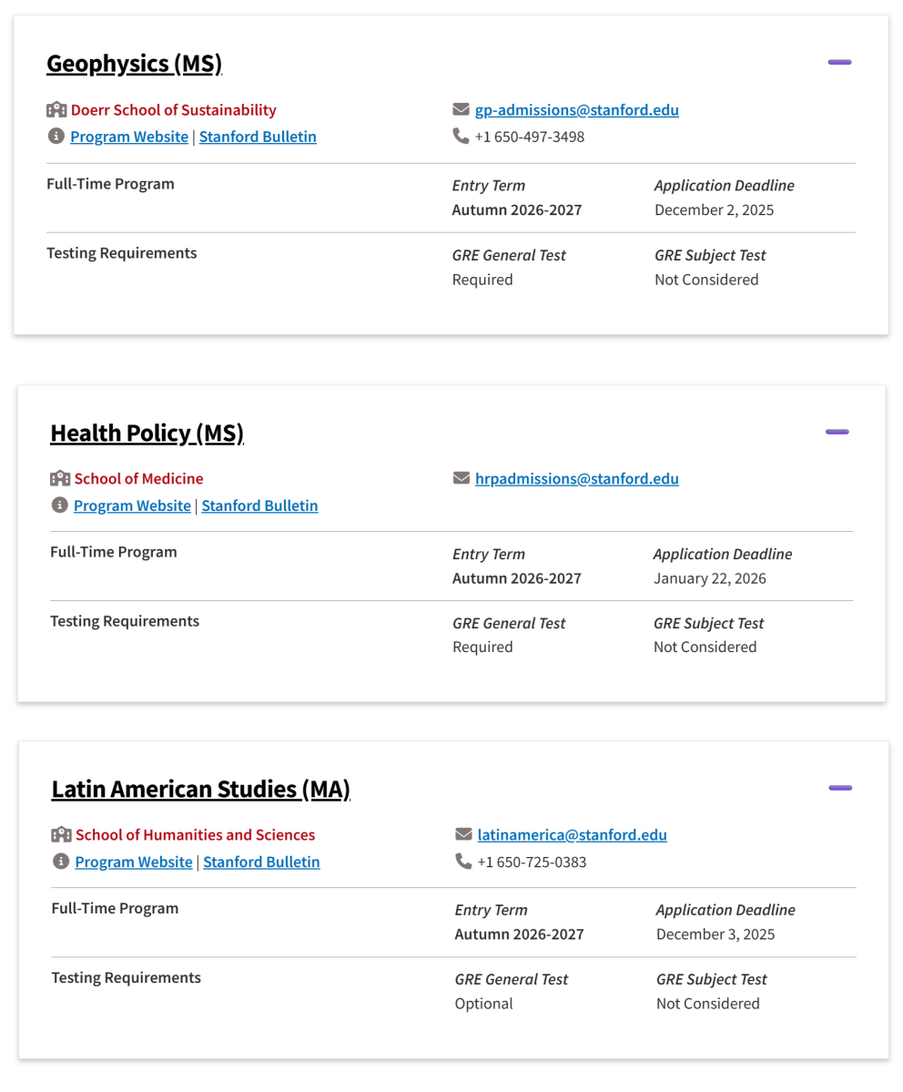Click the Geophysics envelope email icon

point(461,110)
